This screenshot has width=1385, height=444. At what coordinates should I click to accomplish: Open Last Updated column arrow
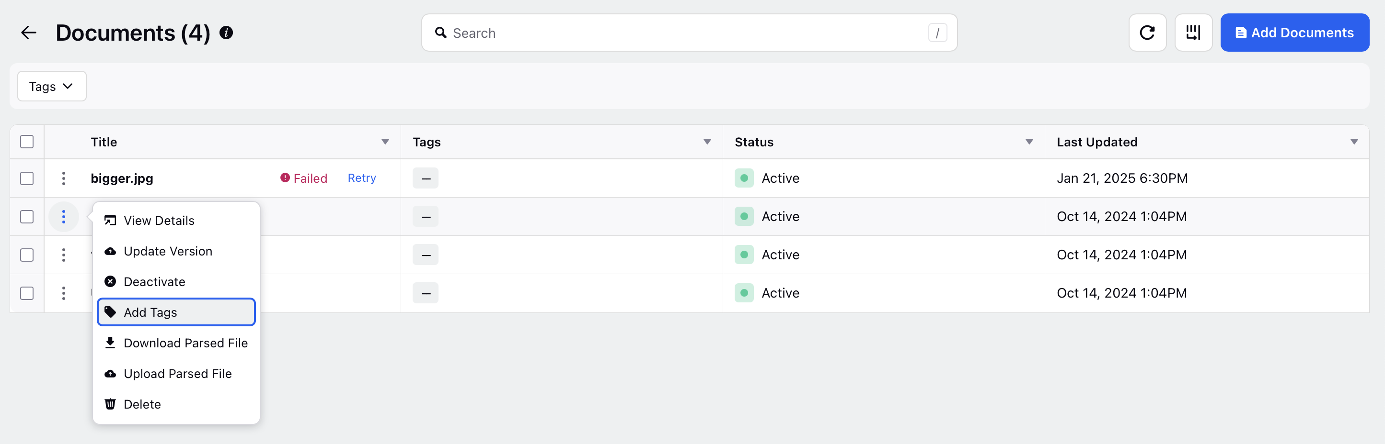pos(1354,142)
